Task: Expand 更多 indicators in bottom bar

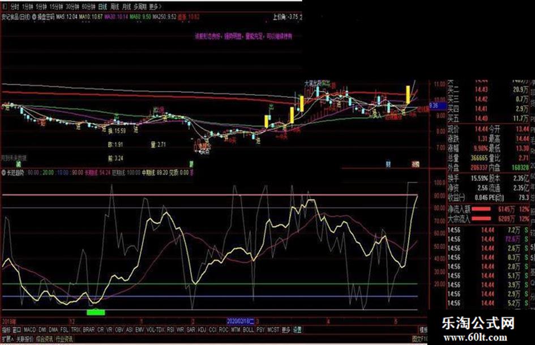Action: [286, 330]
